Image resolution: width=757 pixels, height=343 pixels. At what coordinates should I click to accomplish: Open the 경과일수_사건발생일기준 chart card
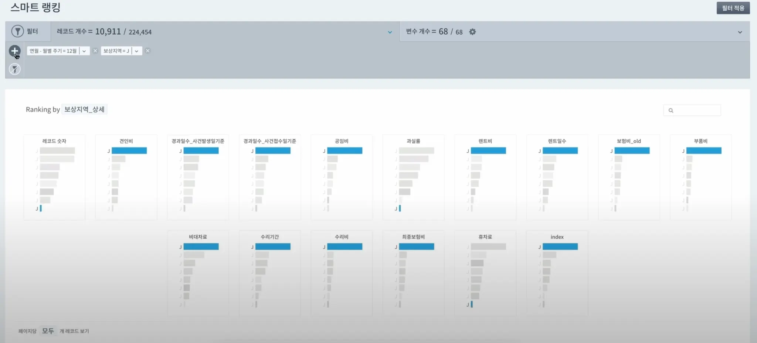pyautogui.click(x=198, y=177)
